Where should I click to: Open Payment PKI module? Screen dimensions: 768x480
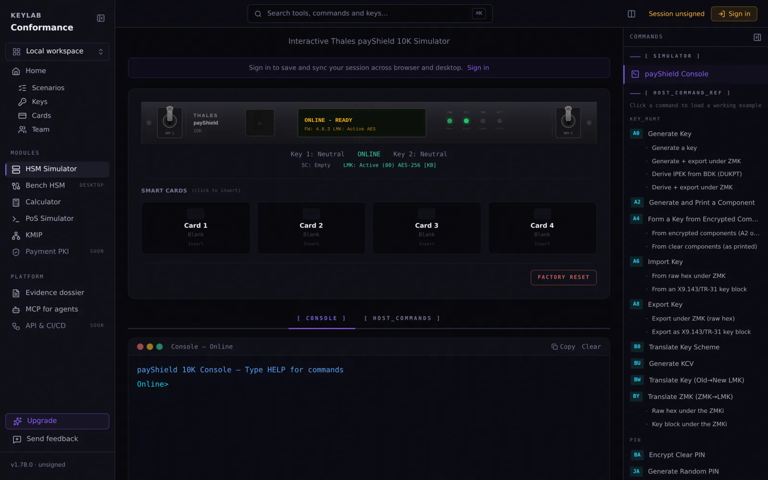[x=57, y=252]
